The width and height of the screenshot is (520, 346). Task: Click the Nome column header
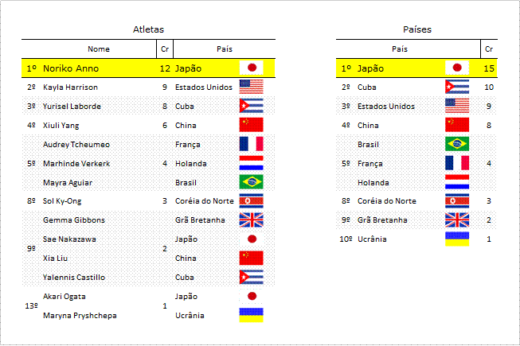coord(99,49)
